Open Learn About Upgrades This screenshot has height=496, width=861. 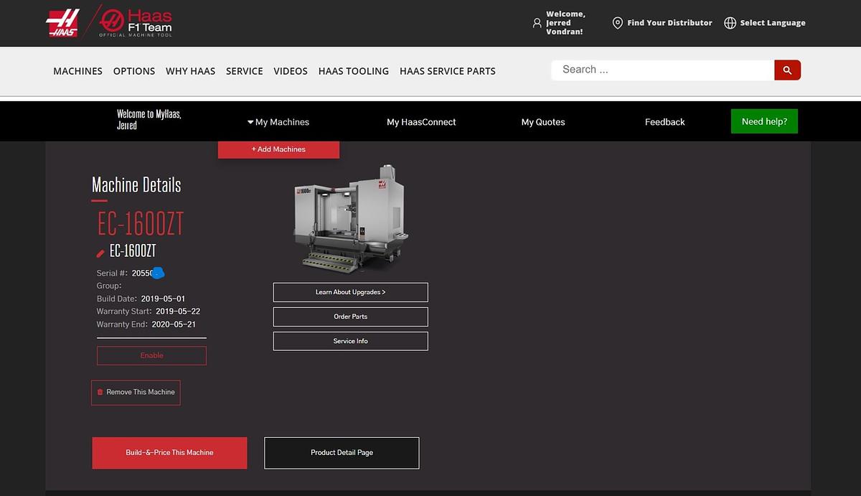tap(350, 292)
